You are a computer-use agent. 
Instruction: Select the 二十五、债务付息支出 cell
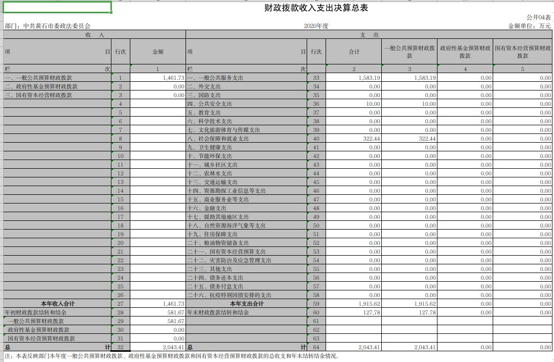247,286
